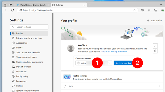Click the profile avatar icon in title bar

coord(5,5)
